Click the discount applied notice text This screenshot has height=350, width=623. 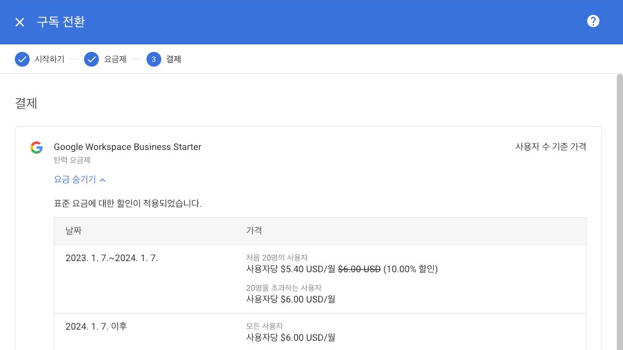tap(127, 203)
